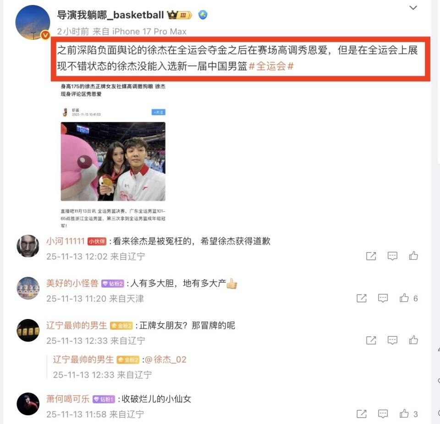Open 导演我躺哪_basketball profile avatar
The height and width of the screenshot is (424, 440).
tap(33, 22)
